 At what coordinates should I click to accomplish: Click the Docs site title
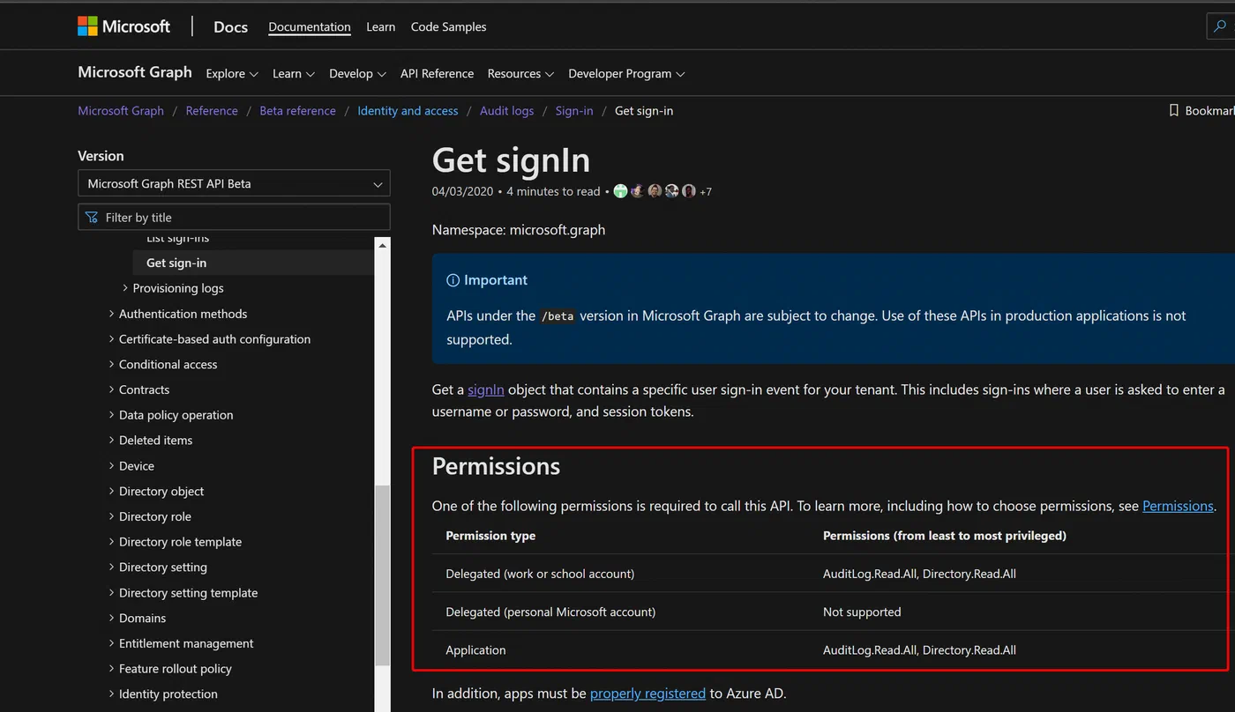click(x=230, y=27)
